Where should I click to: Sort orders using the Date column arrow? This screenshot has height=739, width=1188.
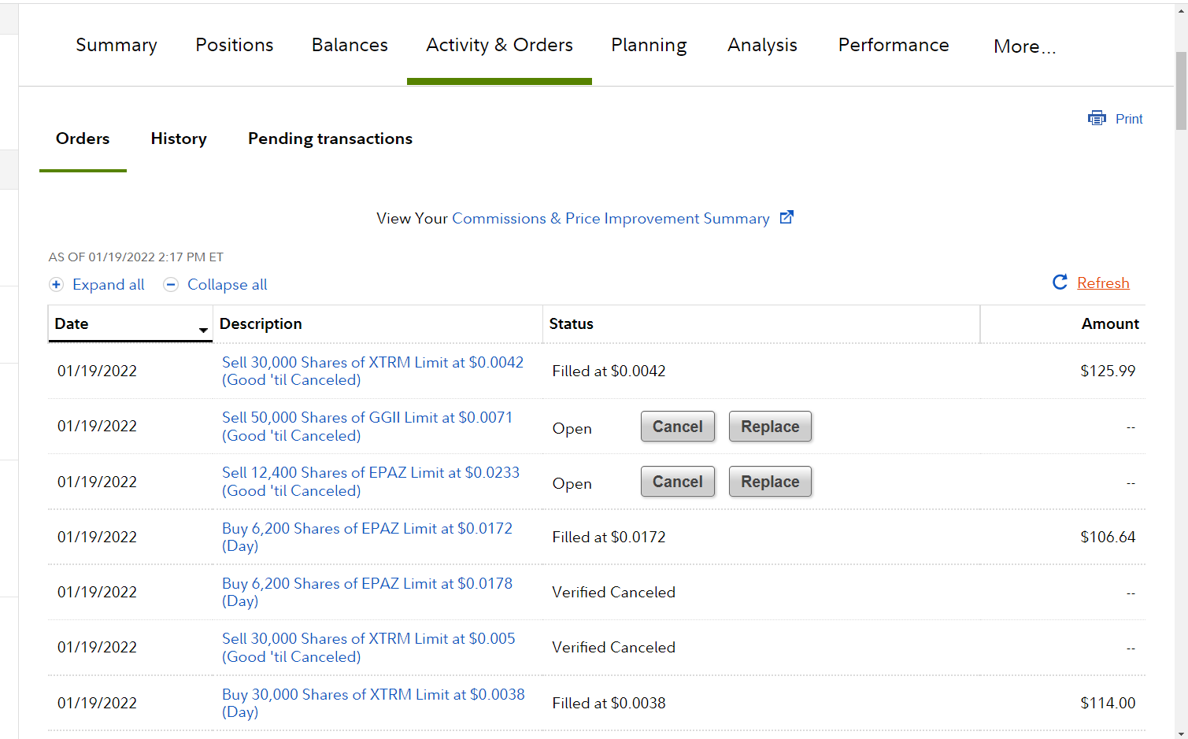[x=203, y=330]
